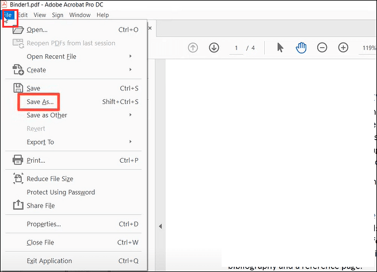
Task: Click the Print menu entry
Action: (36, 160)
